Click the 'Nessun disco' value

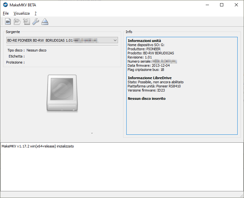coord(36,50)
